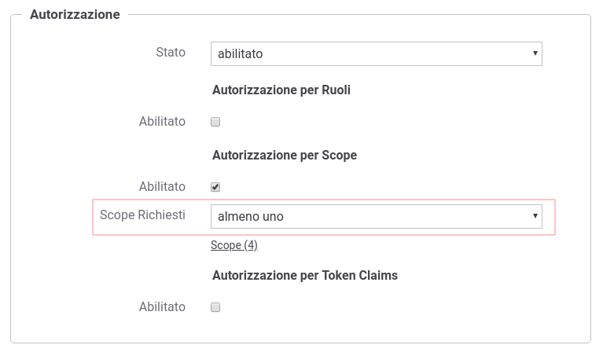The height and width of the screenshot is (352, 603).
Task: Enable Autorizzazione per Token Claims checkbox
Action: click(x=215, y=307)
